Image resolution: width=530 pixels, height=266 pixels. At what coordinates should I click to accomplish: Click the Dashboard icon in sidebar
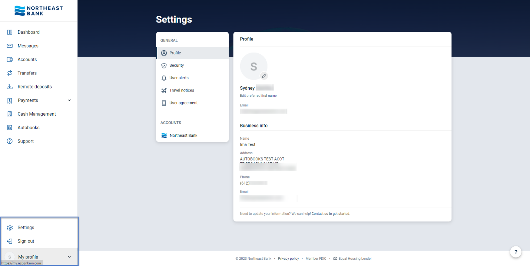pyautogui.click(x=10, y=32)
